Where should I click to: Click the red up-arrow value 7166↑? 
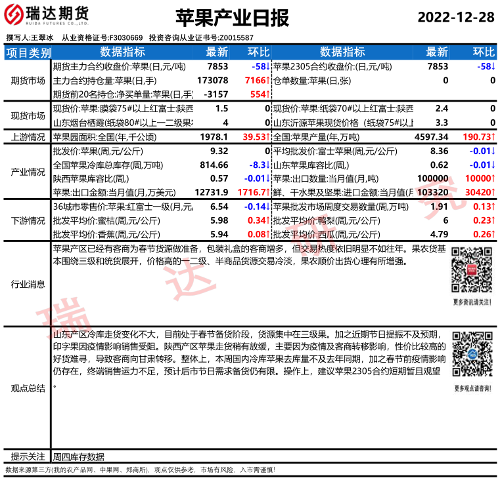pos(258,80)
